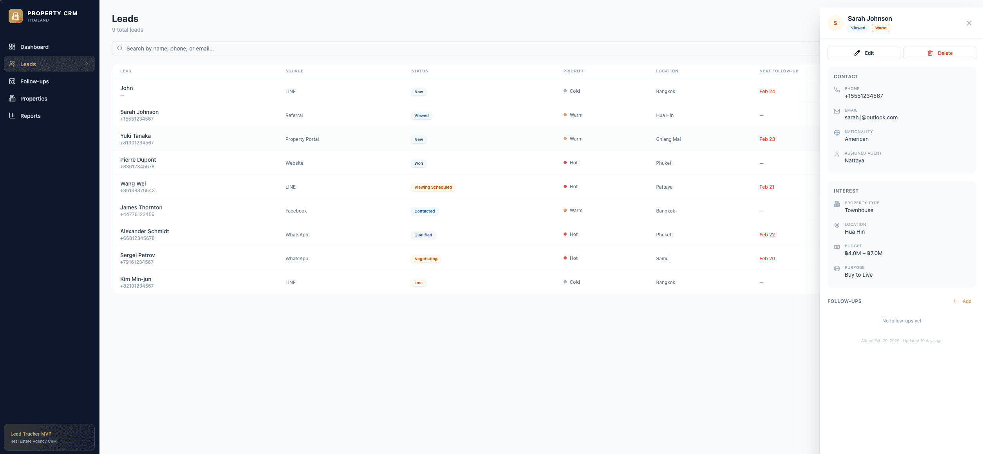983x454 pixels.
Task: Click the location pin icon under Interest
Action: pyautogui.click(x=837, y=225)
